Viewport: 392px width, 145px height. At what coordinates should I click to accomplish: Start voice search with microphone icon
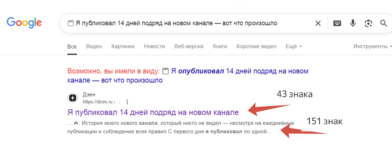pyautogui.click(x=352, y=24)
